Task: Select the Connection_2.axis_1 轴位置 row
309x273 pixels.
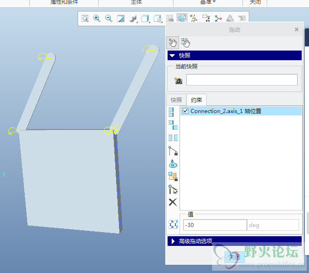Action: [x=241, y=111]
